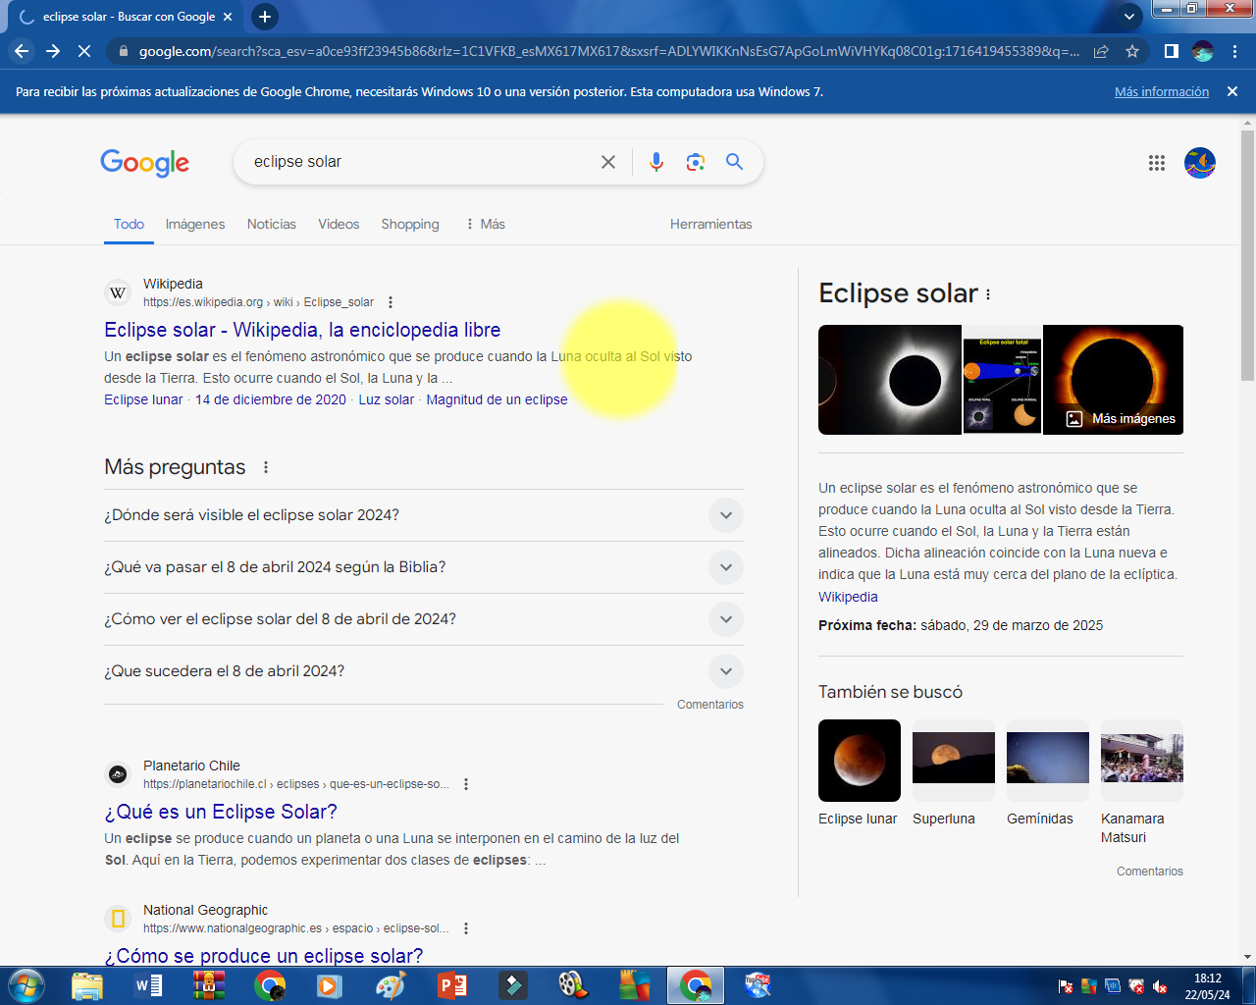Share this page from address bar

click(x=1101, y=51)
